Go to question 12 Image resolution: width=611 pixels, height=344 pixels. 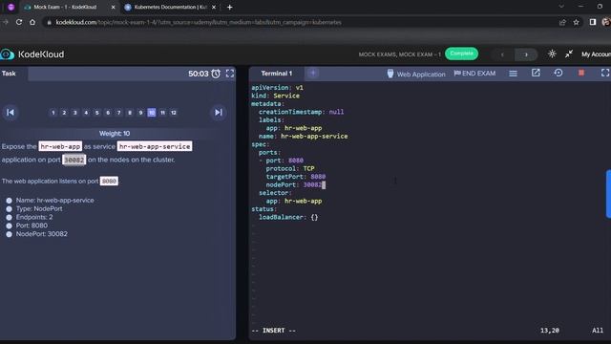pos(174,113)
